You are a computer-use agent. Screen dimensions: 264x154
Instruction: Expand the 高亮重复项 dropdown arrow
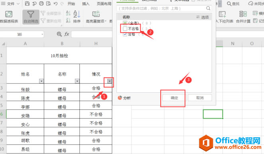pos(106,21)
